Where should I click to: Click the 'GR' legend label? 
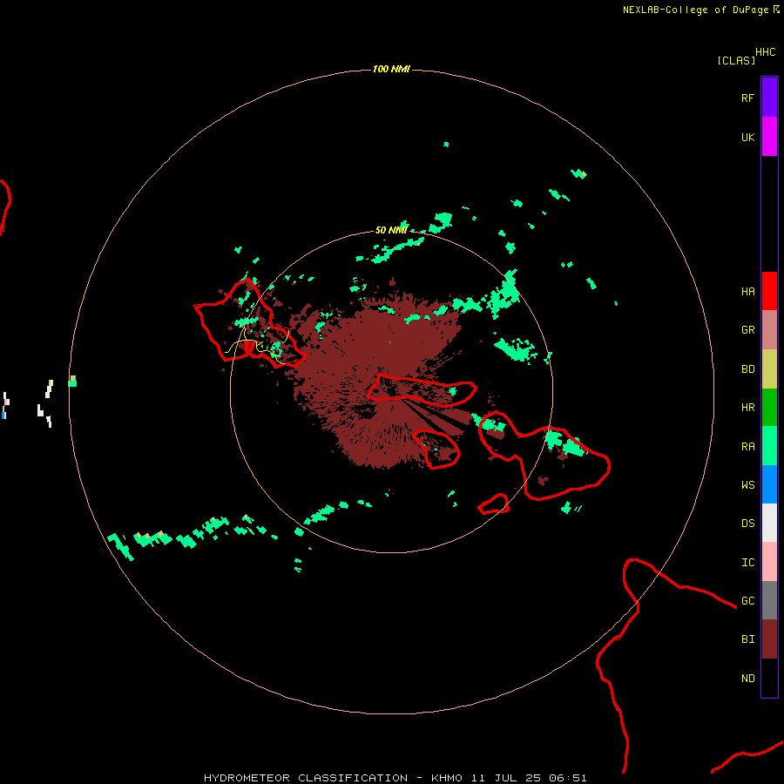[x=747, y=330]
